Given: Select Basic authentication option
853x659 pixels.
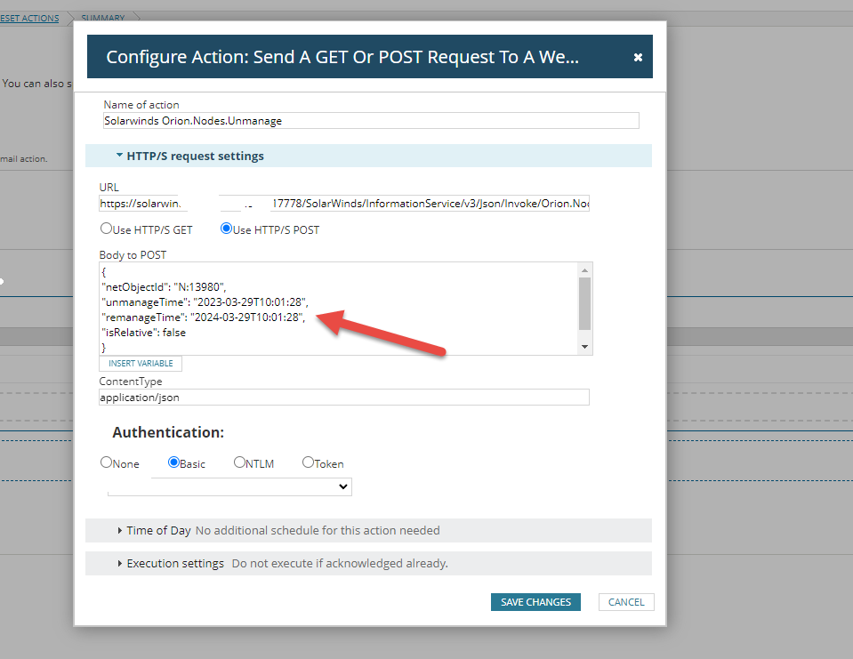Looking at the screenshot, I should click(x=173, y=462).
